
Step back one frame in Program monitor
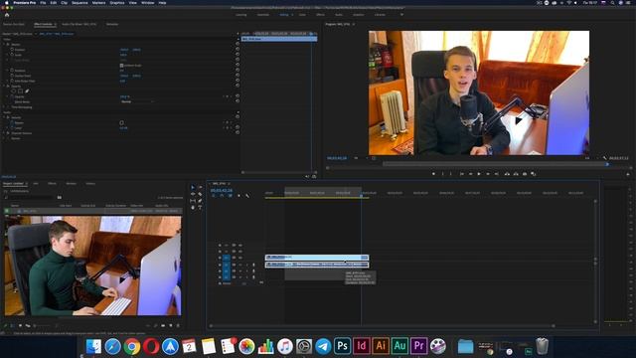(470, 174)
